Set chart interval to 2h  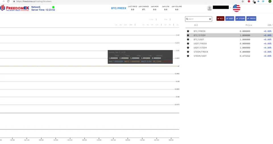click(143, 25)
